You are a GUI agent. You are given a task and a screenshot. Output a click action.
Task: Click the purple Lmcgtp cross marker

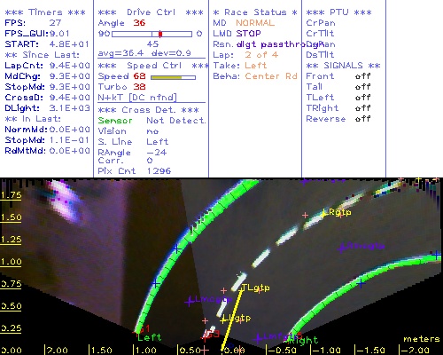(x=189, y=302)
